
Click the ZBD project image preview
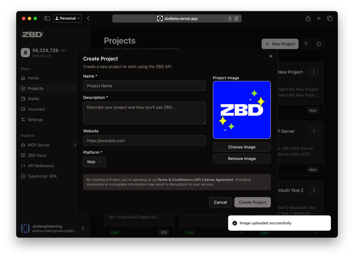(x=242, y=110)
